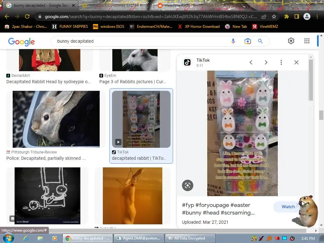Open the 'FUNNY SNIPPIES' bookmark

pos(70,27)
